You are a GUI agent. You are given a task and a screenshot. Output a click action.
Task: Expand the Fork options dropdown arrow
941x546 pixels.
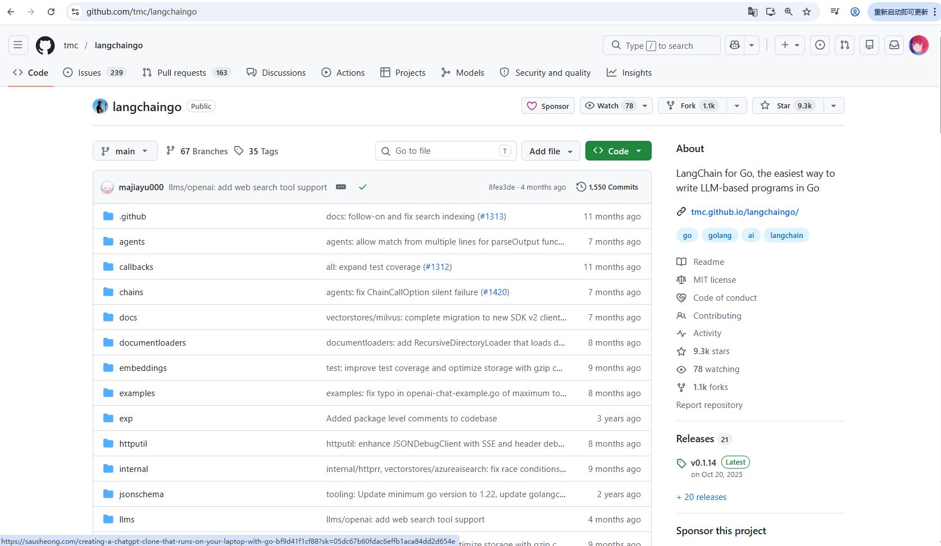tap(737, 106)
